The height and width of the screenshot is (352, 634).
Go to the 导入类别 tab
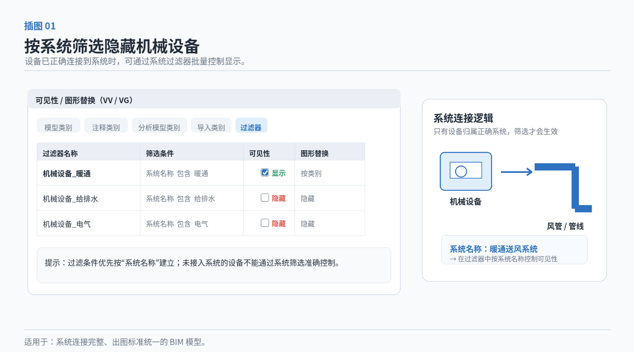coord(211,126)
